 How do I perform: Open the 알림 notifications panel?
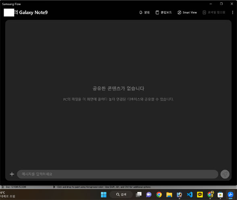[x=144, y=12]
